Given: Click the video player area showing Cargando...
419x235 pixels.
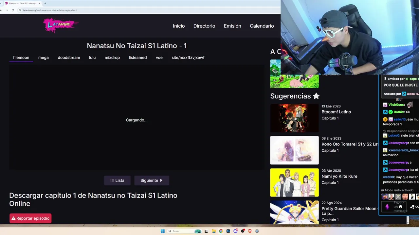Looking at the screenshot, I should (137, 117).
